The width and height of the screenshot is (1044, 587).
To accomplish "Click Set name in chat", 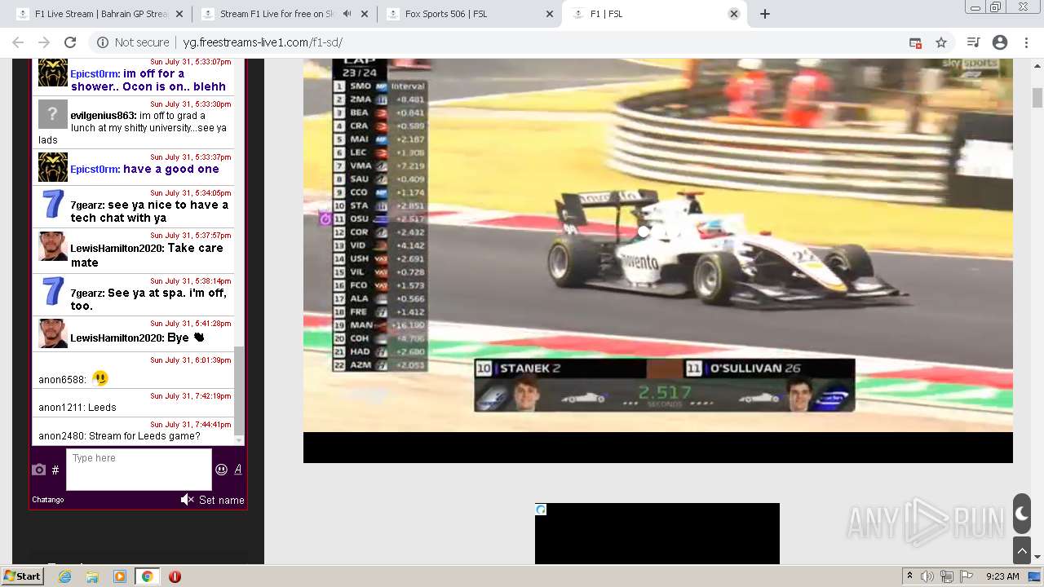I will point(222,500).
